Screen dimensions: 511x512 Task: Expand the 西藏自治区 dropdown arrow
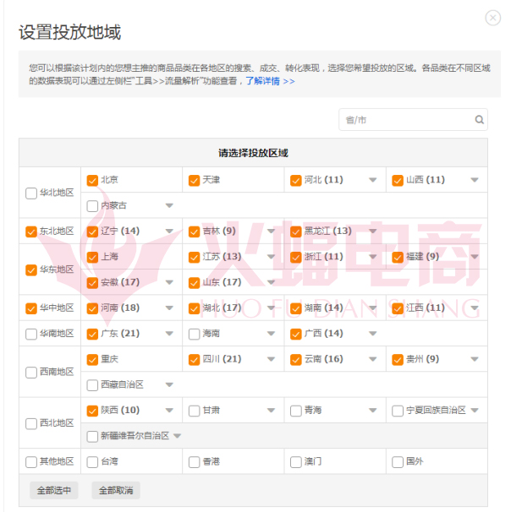point(169,385)
